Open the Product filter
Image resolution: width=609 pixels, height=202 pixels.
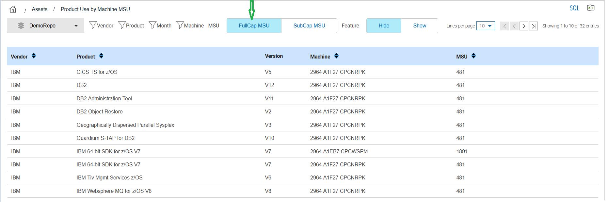(131, 25)
